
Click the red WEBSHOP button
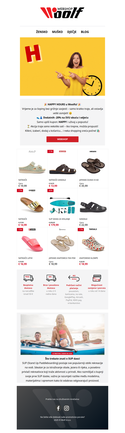point(62,139)
